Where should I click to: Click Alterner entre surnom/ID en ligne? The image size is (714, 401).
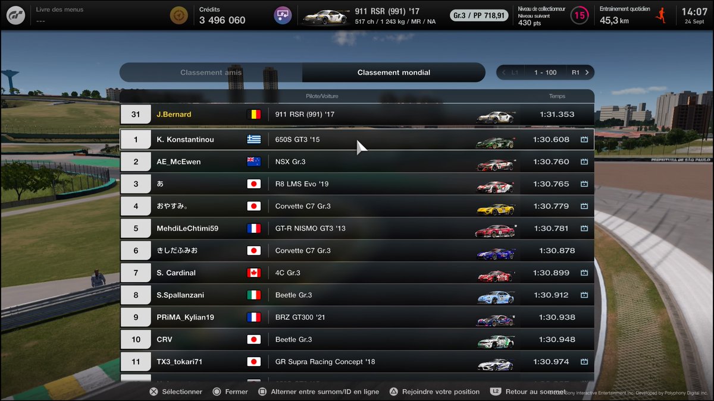(318, 391)
